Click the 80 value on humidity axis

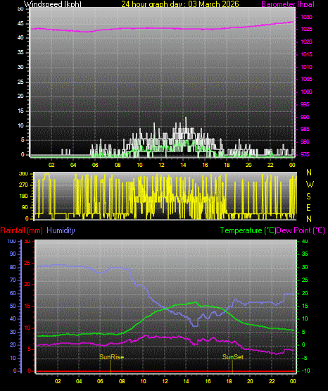point(13,267)
